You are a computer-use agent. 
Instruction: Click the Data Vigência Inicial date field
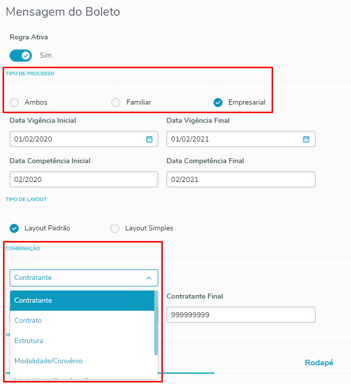point(76,139)
